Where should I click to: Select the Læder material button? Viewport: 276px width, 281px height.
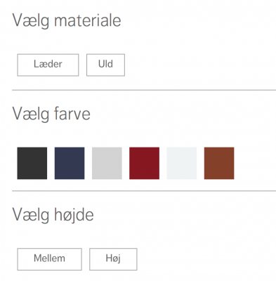coord(48,65)
